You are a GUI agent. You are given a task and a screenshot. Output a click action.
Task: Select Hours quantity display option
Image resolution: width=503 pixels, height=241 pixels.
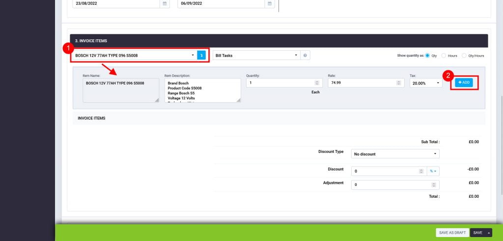click(444, 56)
